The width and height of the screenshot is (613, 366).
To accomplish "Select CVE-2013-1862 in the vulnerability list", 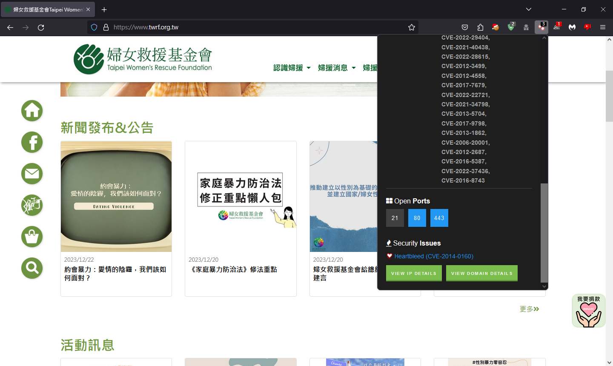I will click(464, 133).
